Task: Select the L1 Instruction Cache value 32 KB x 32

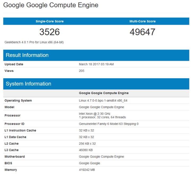Action: pyautogui.click(x=86, y=130)
